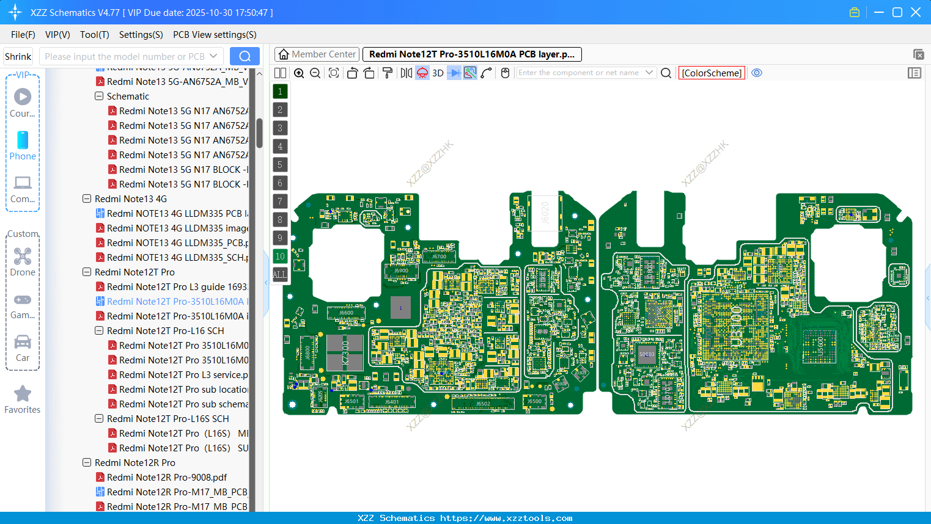Show ALL layers using the ALL button

pyautogui.click(x=279, y=274)
